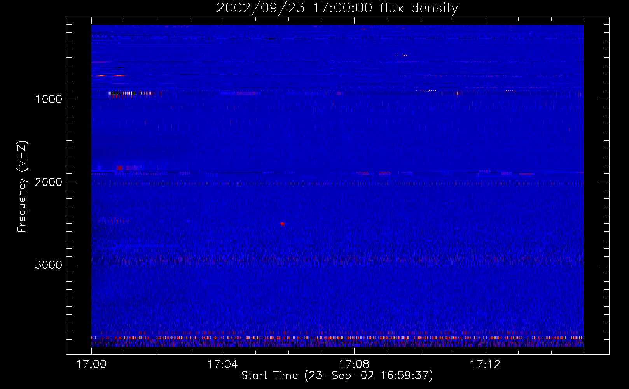This screenshot has width=629, height=389.
Task: Click the bright red burst spot near 2500 MHz
Action: [x=283, y=224]
